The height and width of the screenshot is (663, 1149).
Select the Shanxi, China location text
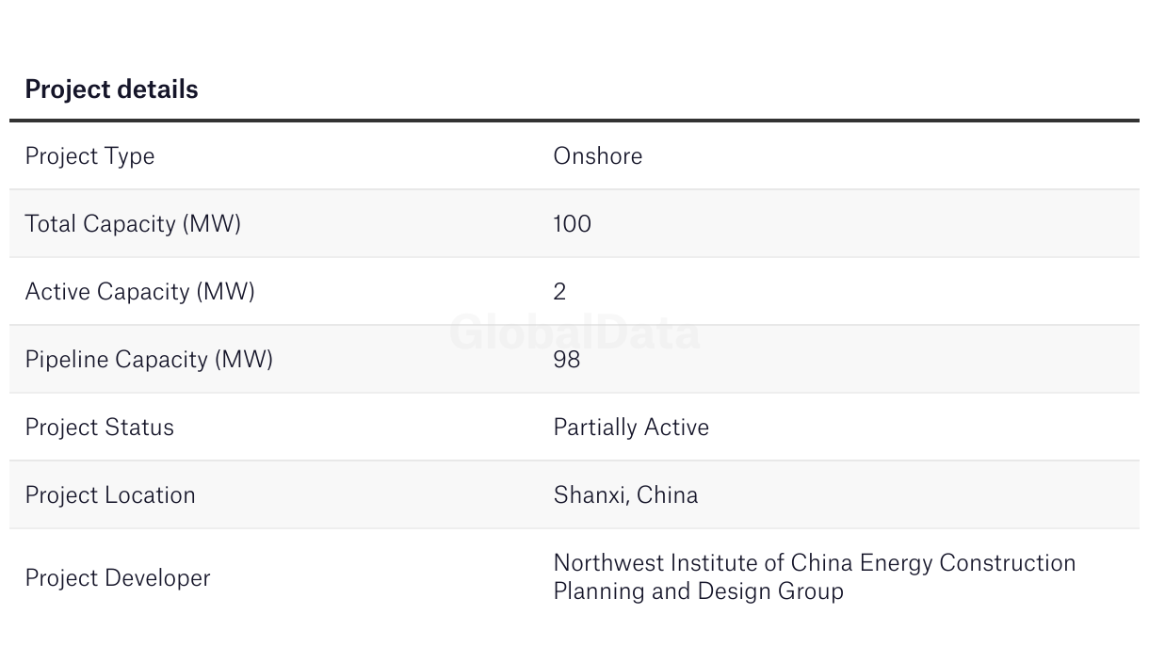[x=625, y=494]
